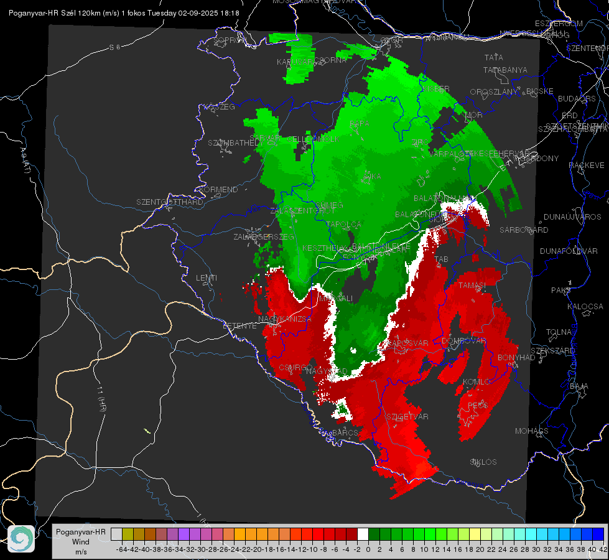Click the BICSKE label
Screen dimensions: 609x560
(x=539, y=91)
